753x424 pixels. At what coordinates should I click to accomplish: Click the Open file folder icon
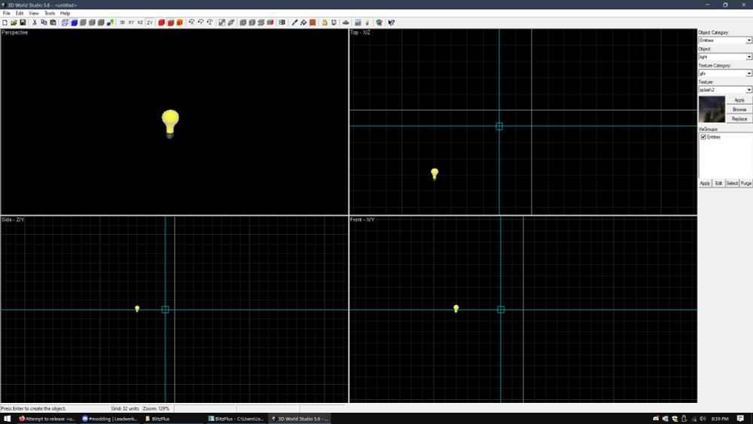[x=14, y=23]
